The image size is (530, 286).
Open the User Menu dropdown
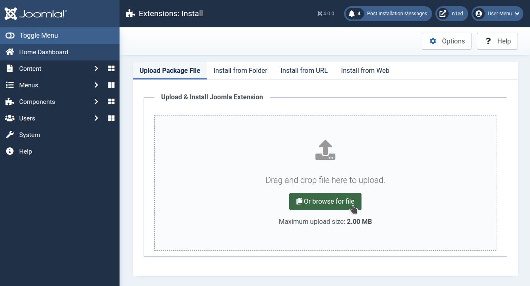(x=497, y=14)
